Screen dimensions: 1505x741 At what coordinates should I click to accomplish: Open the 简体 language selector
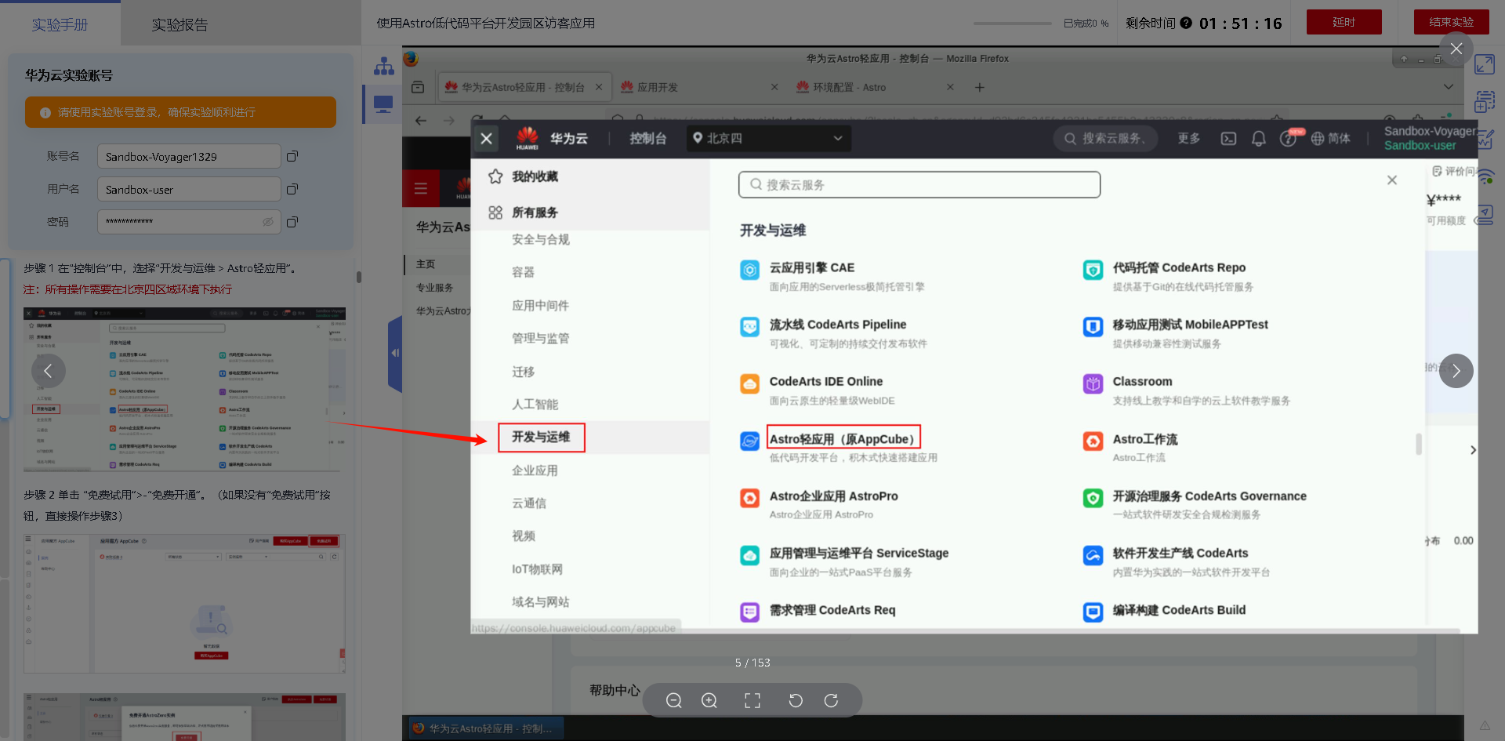1331,139
